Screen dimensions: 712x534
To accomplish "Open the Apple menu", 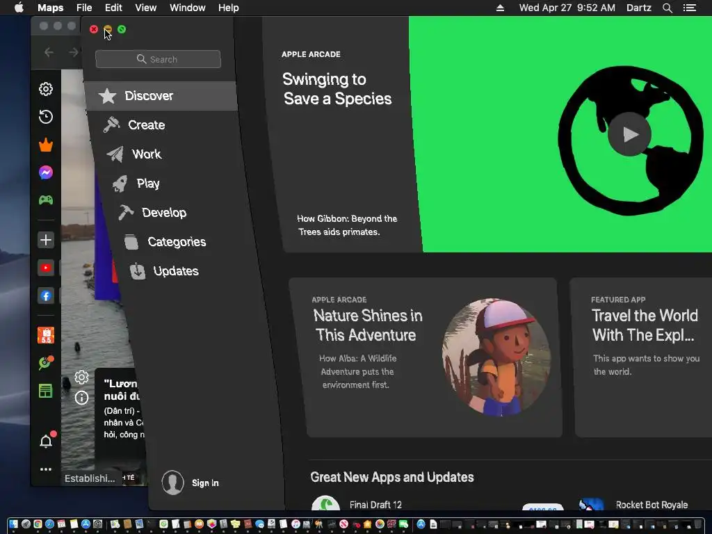I will (x=19, y=8).
